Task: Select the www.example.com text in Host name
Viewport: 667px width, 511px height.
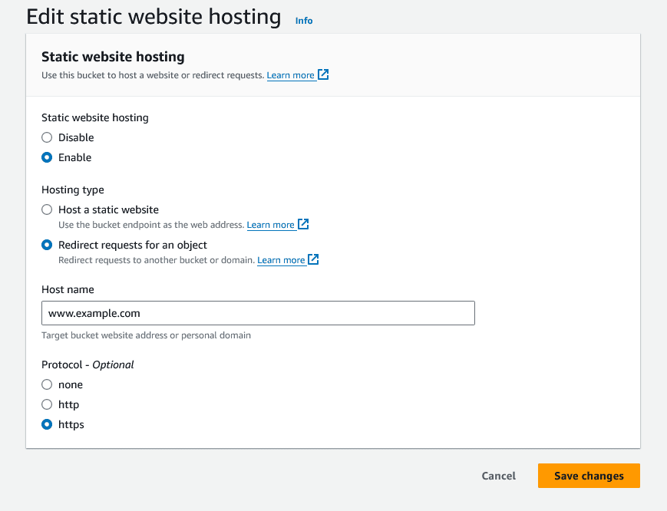Action: point(94,313)
